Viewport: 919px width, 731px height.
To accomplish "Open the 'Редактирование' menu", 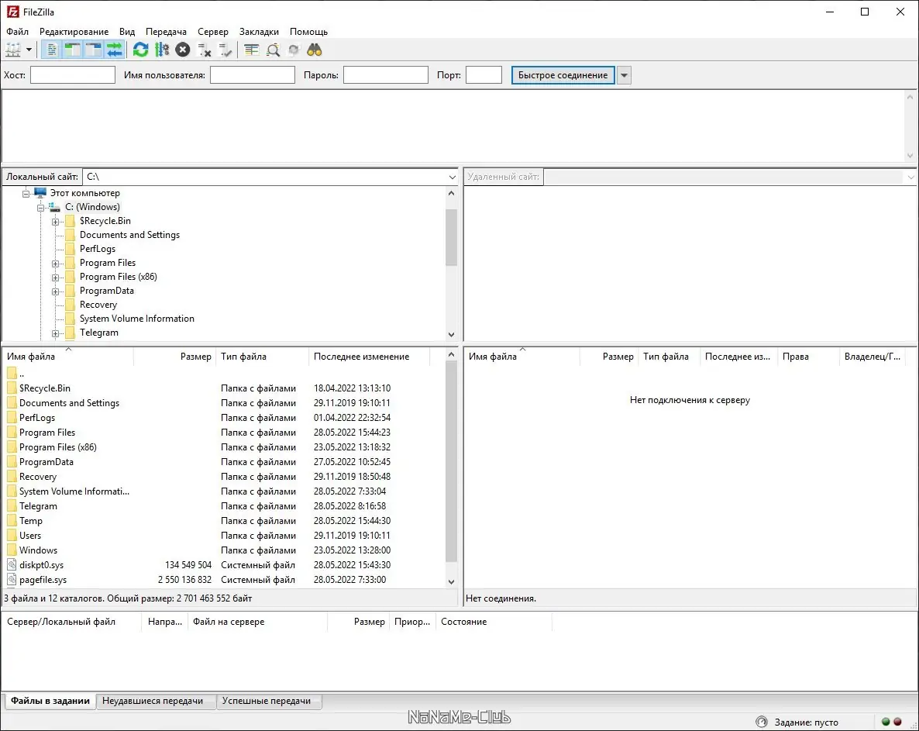I will 74,32.
